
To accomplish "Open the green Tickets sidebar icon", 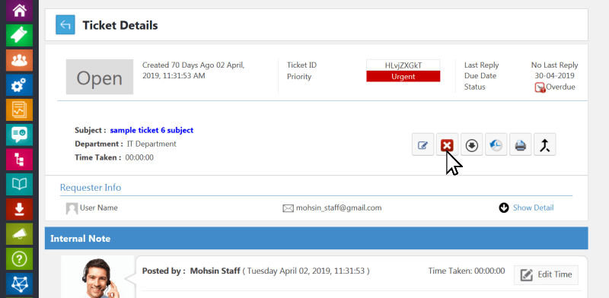I will tap(19, 35).
